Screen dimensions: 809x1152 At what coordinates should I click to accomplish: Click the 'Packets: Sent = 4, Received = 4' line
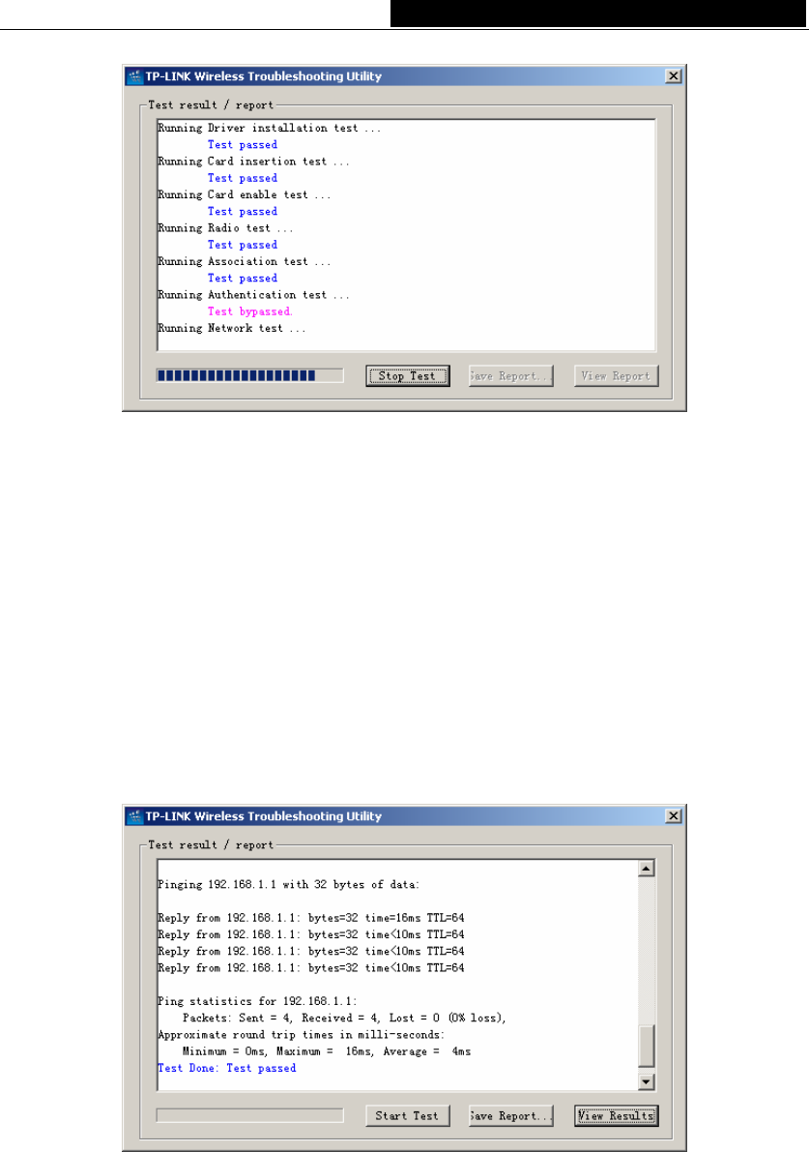pyautogui.click(x=344, y=1019)
